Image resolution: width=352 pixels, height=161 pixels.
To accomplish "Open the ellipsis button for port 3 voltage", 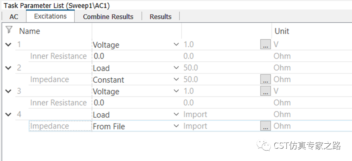I will [x=265, y=91].
